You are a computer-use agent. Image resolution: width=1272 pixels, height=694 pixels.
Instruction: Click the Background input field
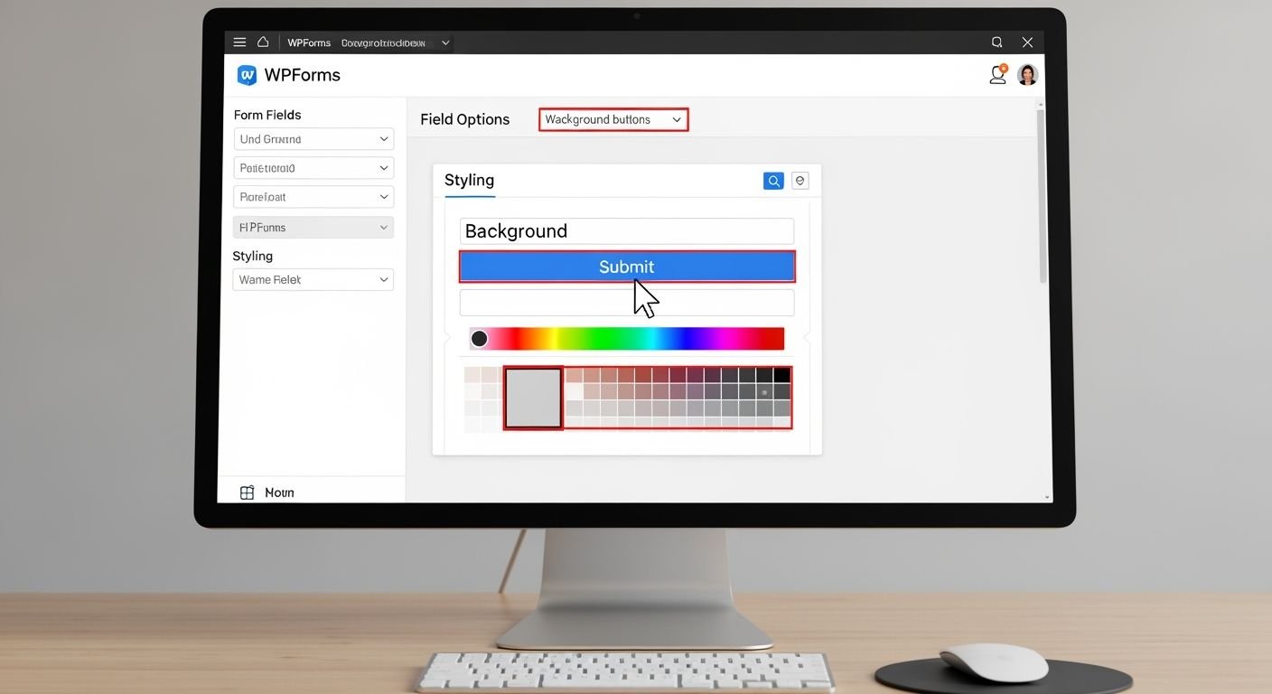[x=627, y=230]
